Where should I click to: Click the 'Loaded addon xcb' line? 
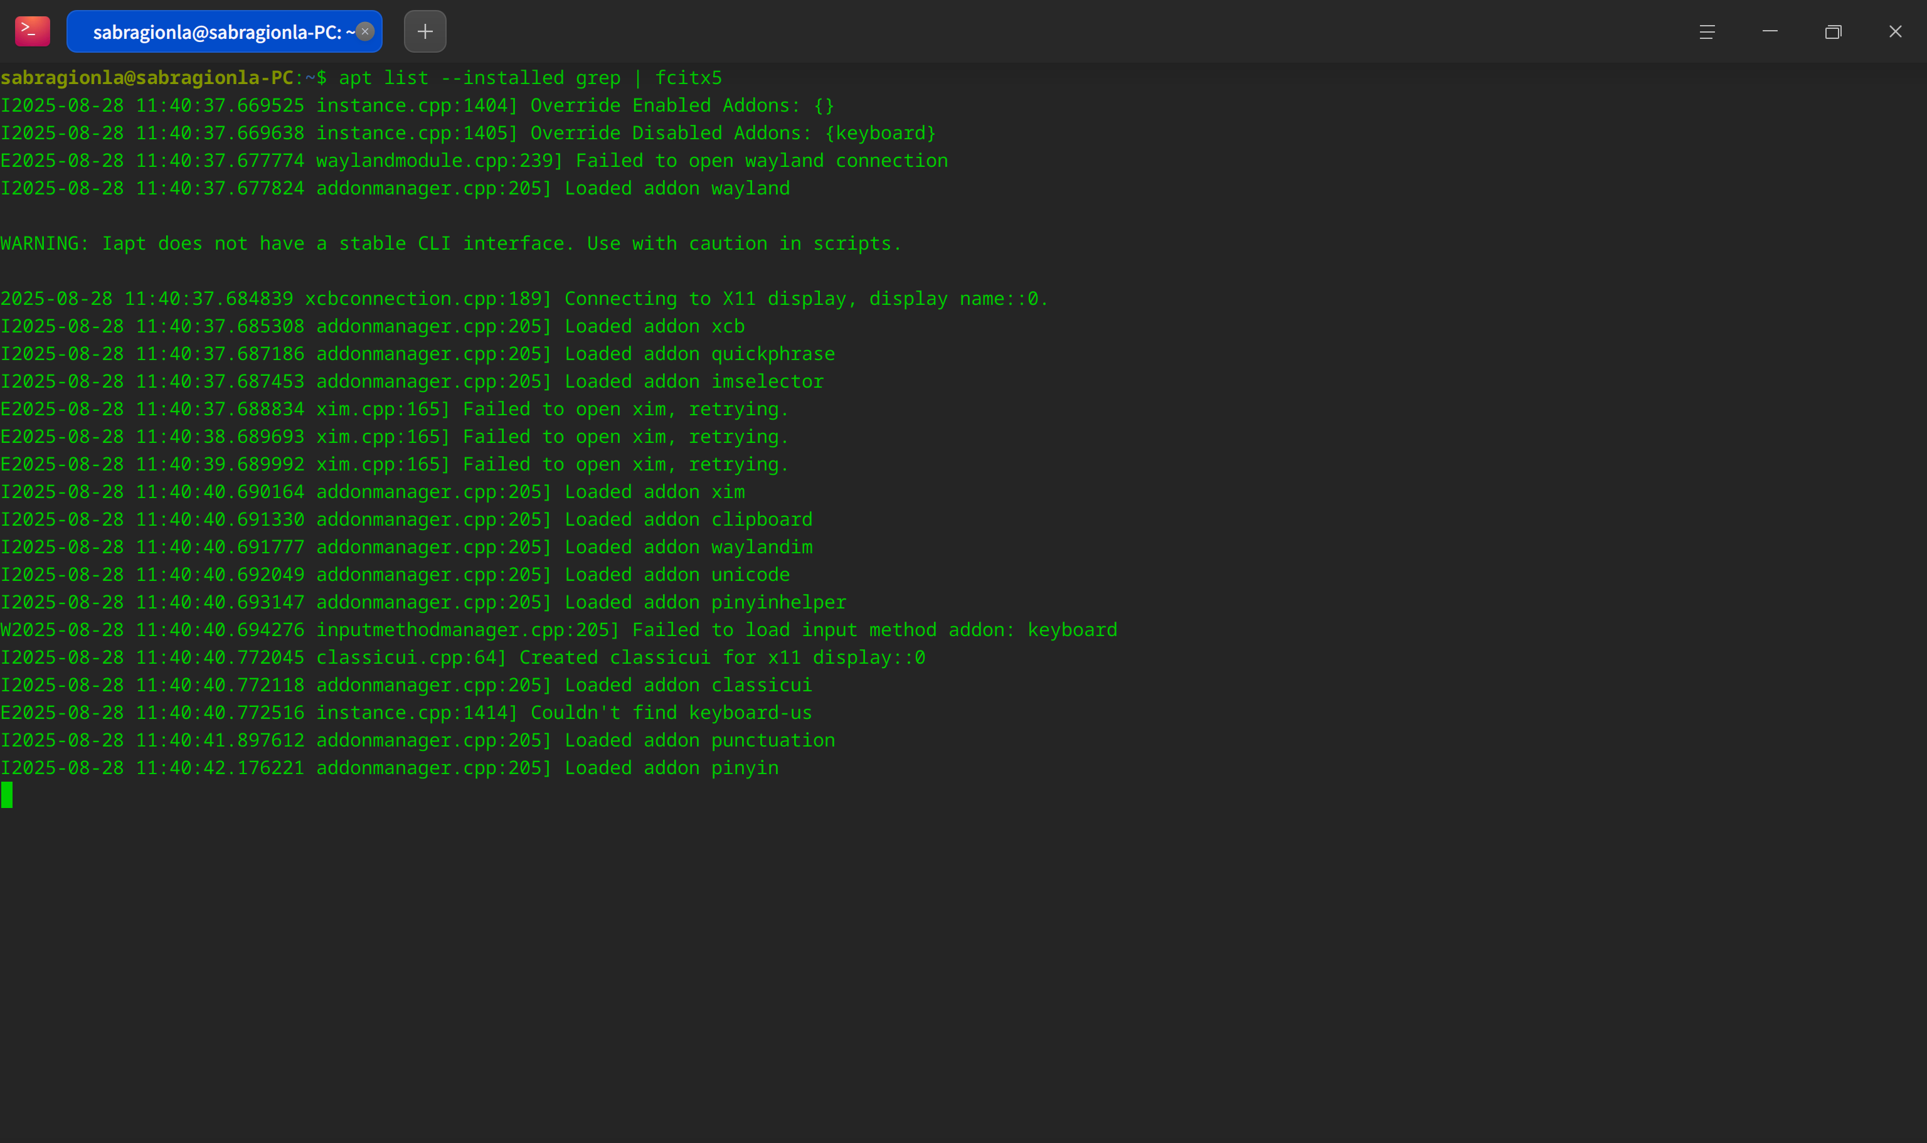pyautogui.click(x=373, y=327)
